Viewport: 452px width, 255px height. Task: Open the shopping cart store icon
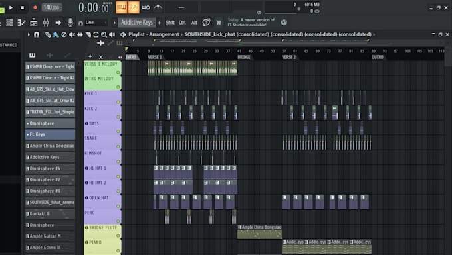click(219, 23)
